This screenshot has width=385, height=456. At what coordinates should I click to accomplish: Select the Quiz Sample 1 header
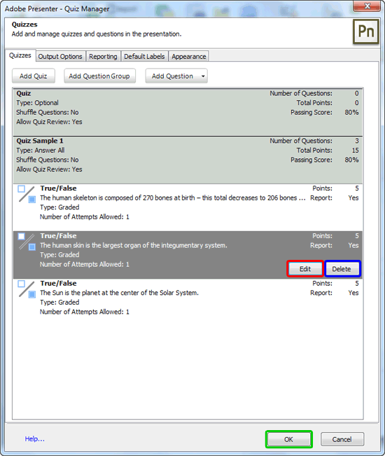pyautogui.click(x=188, y=160)
